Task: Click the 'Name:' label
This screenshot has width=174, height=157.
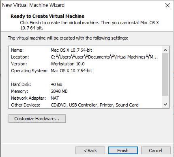Action: point(17,50)
